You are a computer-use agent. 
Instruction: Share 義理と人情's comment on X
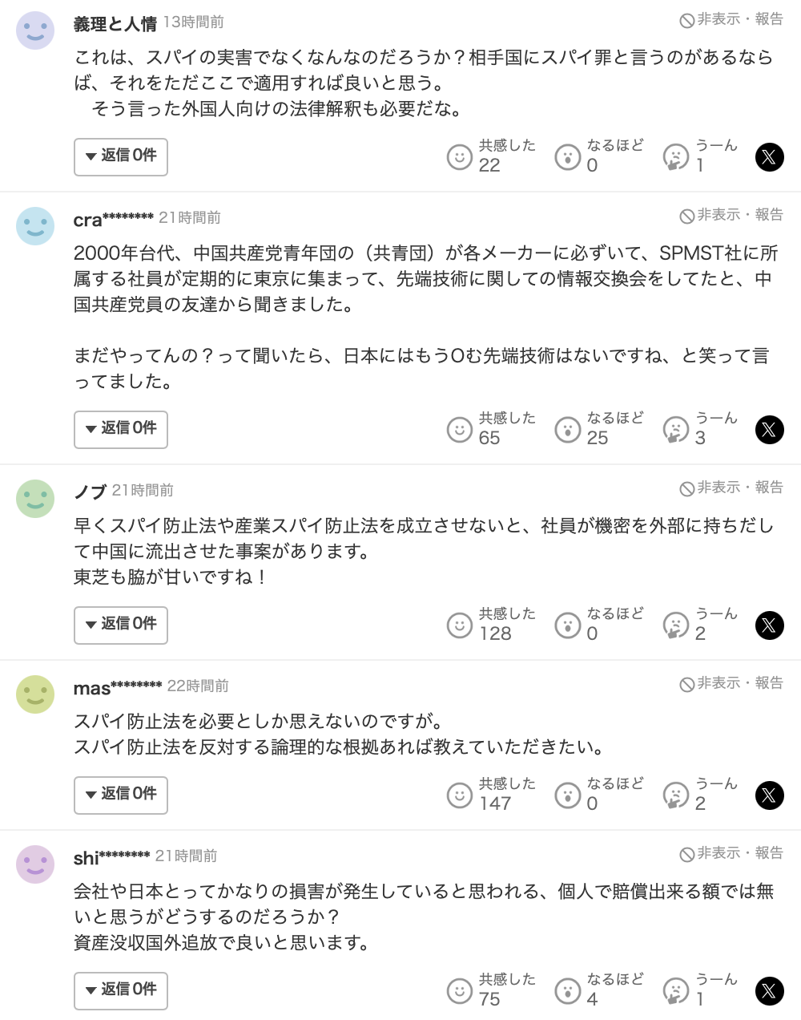(x=769, y=157)
